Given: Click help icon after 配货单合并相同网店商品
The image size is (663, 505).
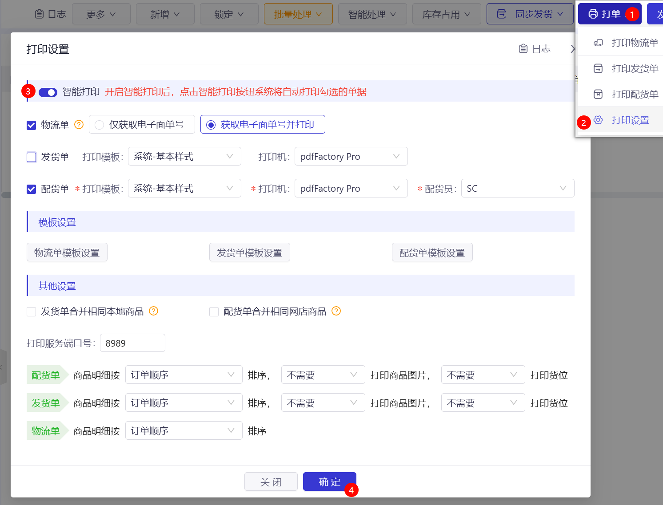Looking at the screenshot, I should (336, 311).
